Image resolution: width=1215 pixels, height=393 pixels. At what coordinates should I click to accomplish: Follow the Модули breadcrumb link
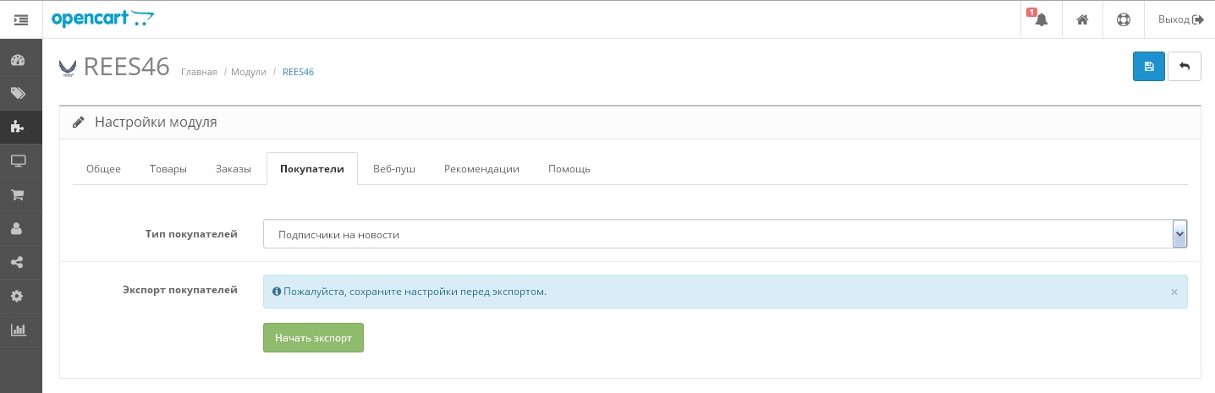(x=249, y=73)
